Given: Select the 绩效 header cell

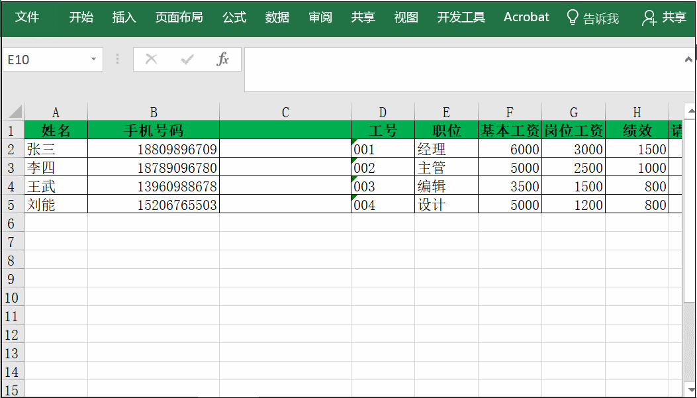Looking at the screenshot, I should pyautogui.click(x=637, y=130).
